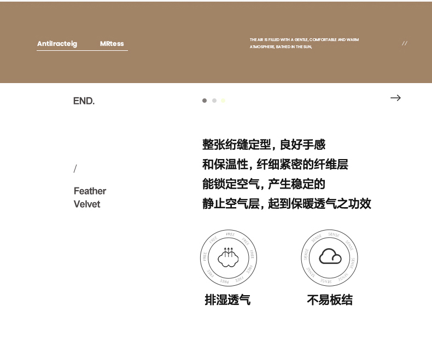Click the line "ATMOSPHERE, BATHED IN THE SUN"
Viewport: 432px width, 364px height.
point(281,47)
